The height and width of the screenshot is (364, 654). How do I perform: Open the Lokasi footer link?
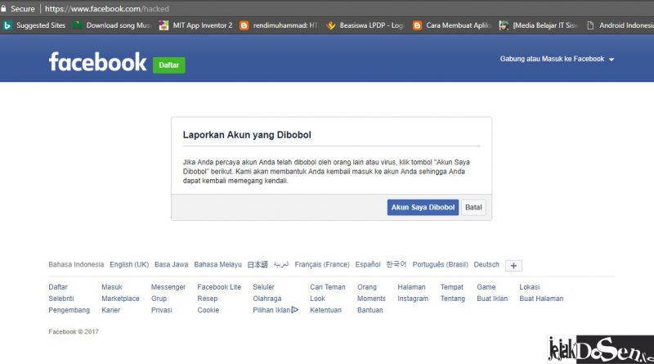(x=530, y=287)
